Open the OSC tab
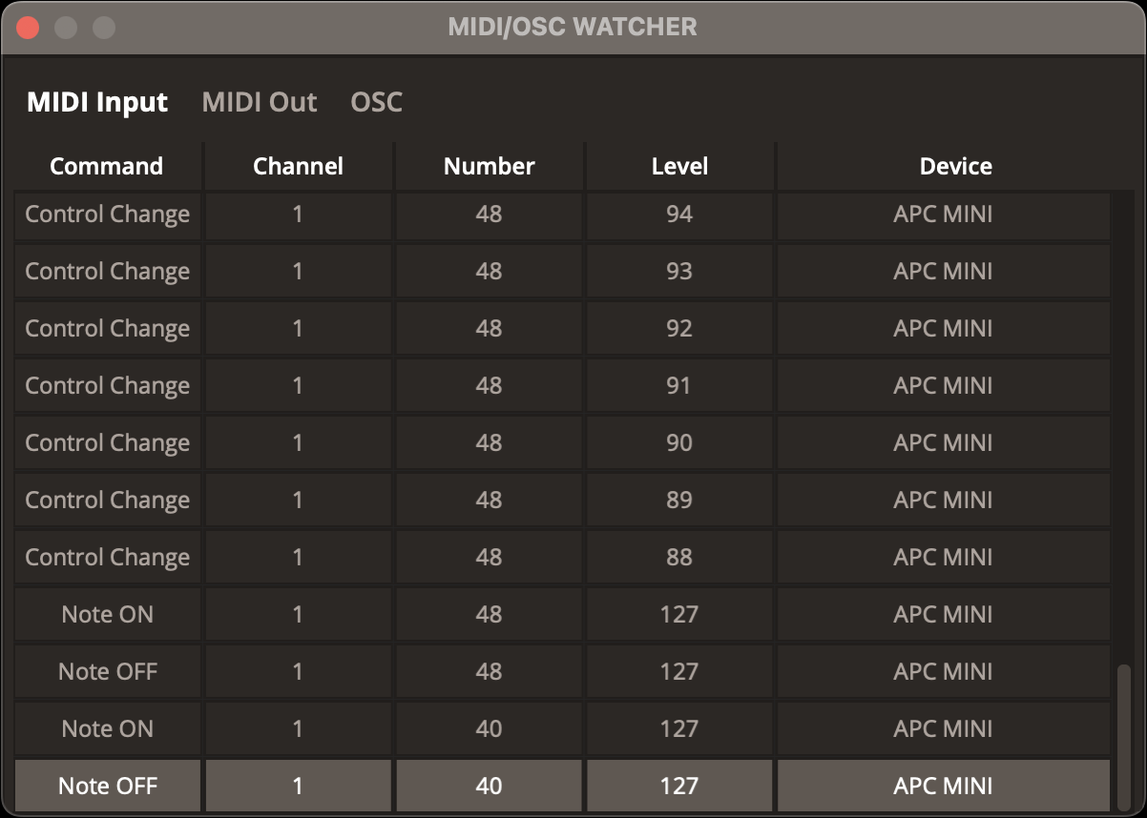The width and height of the screenshot is (1147, 818). [376, 102]
